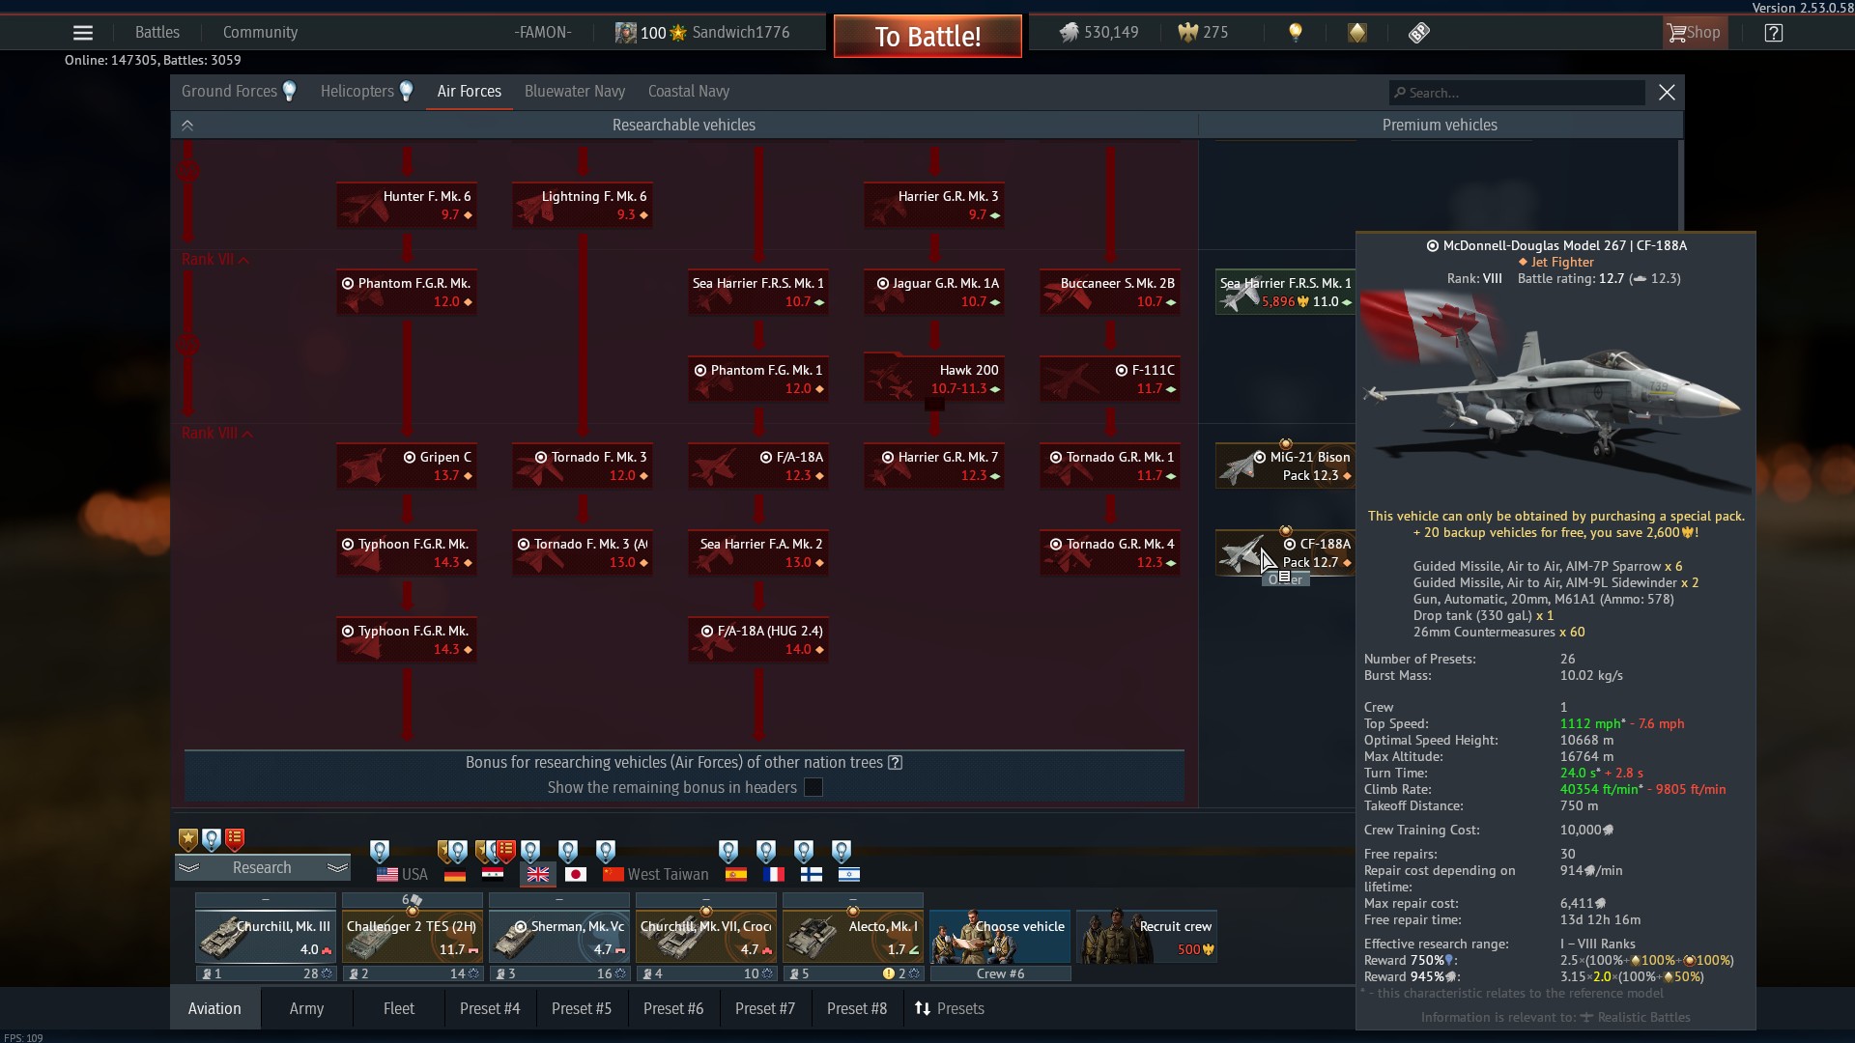
Task: Click the lightbulb research points icon
Action: point(1296,33)
